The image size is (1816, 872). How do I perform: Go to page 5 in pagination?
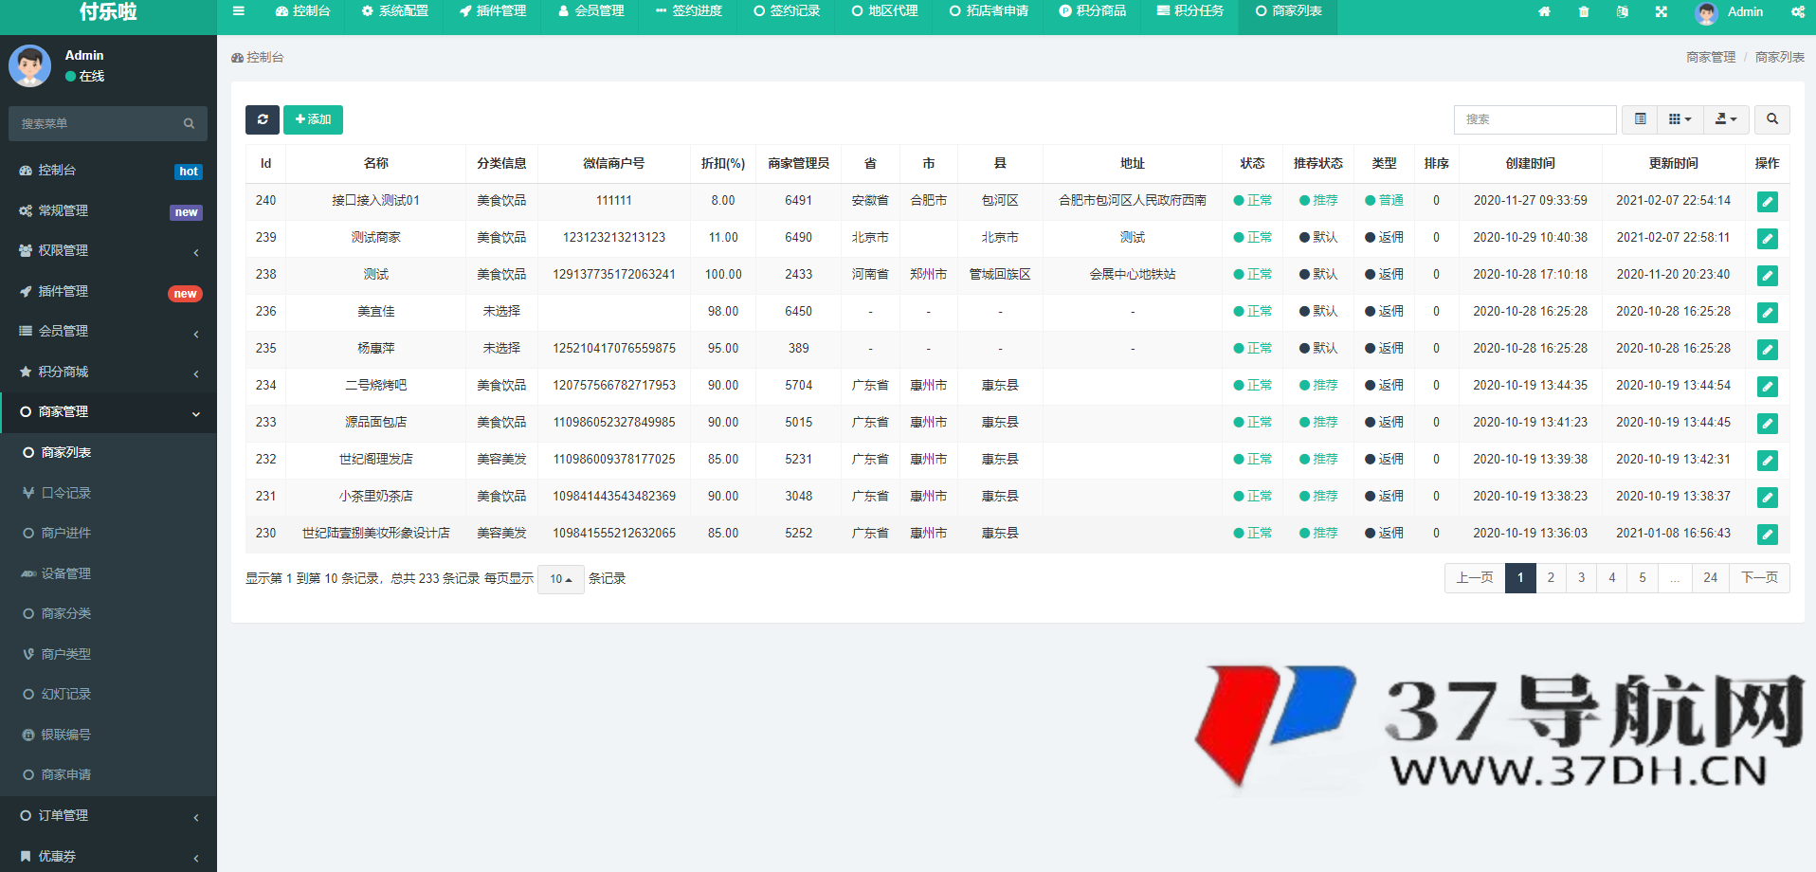coord(1642,577)
